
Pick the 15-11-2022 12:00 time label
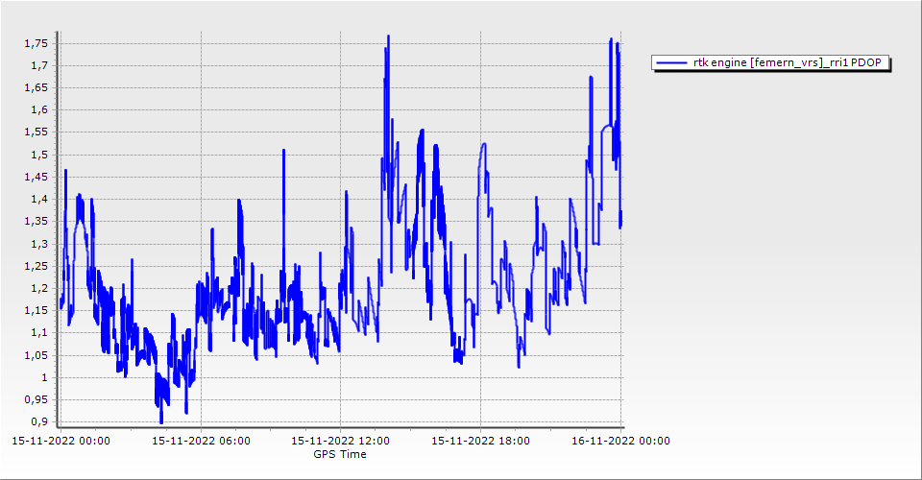340,442
